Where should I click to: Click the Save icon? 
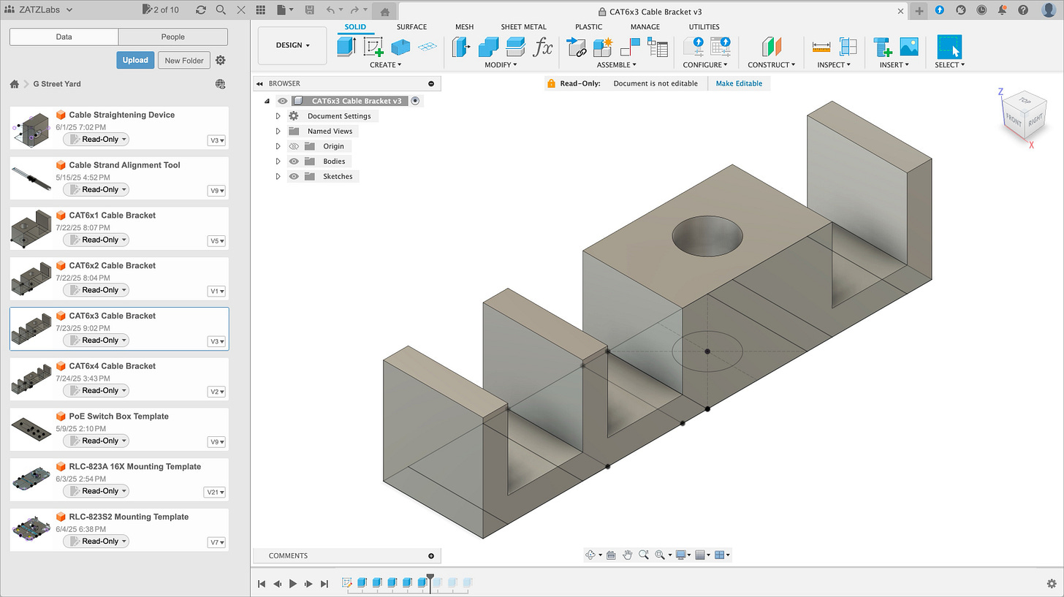(x=310, y=10)
